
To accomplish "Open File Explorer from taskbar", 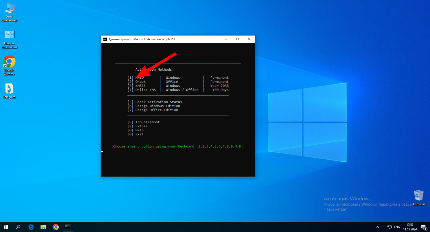I will point(43,227).
